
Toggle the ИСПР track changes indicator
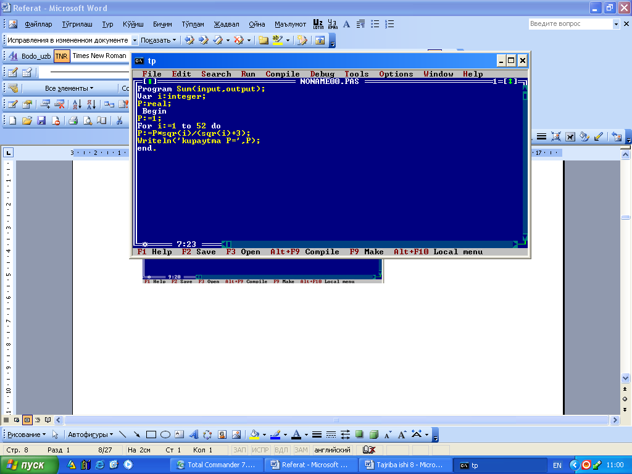tap(260, 450)
